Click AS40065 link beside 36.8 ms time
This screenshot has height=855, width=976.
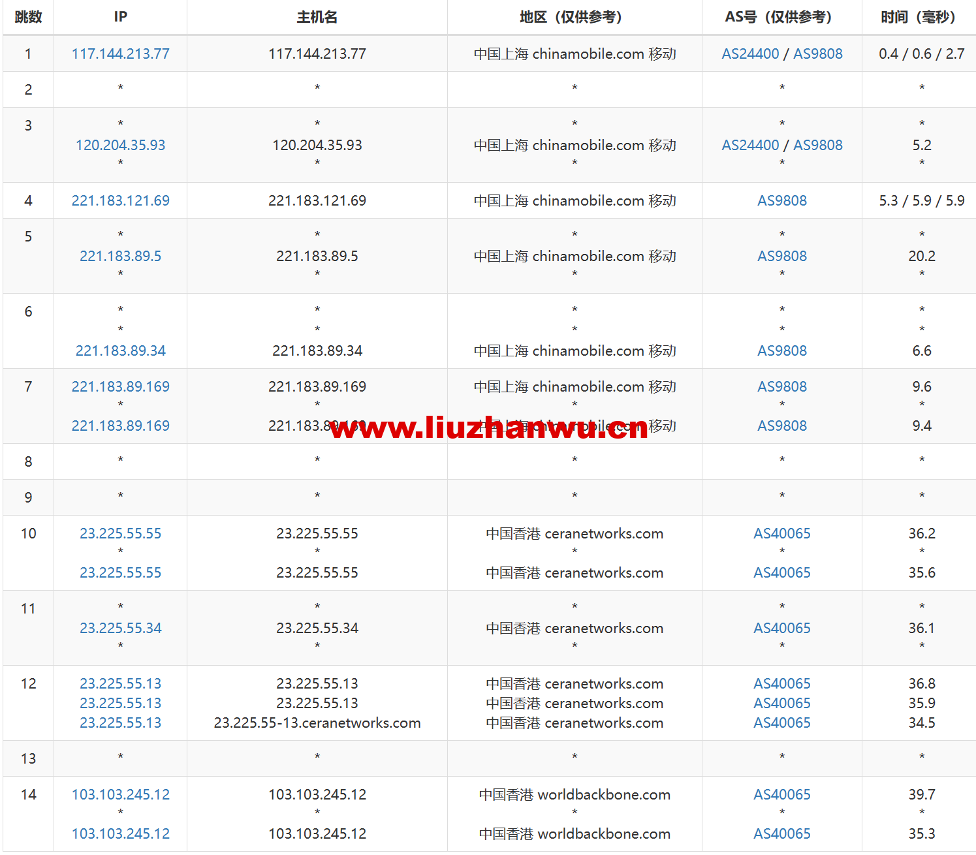[782, 683]
